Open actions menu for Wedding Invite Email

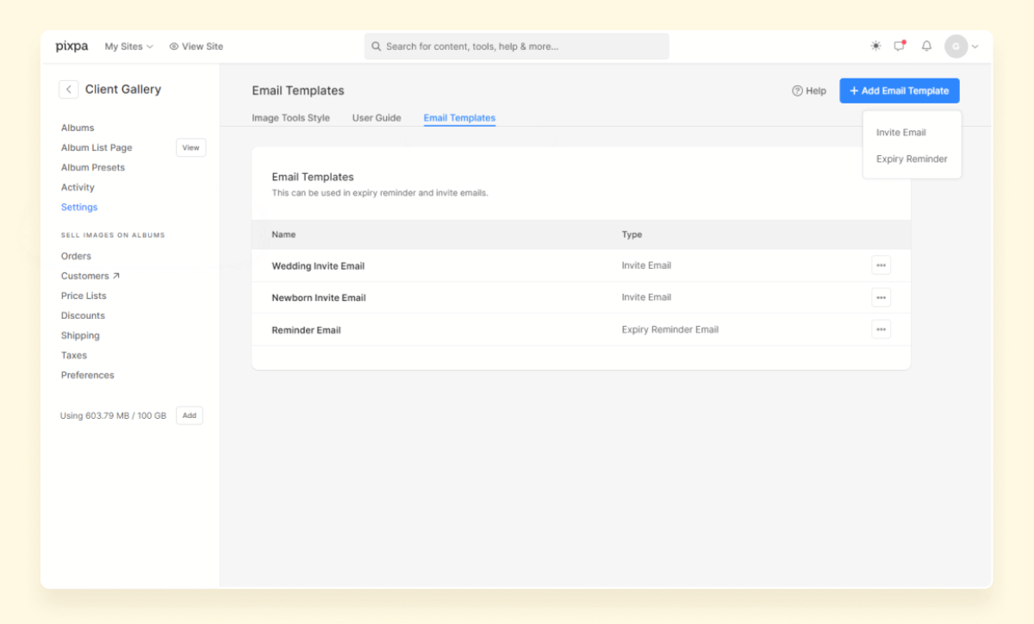coord(881,265)
